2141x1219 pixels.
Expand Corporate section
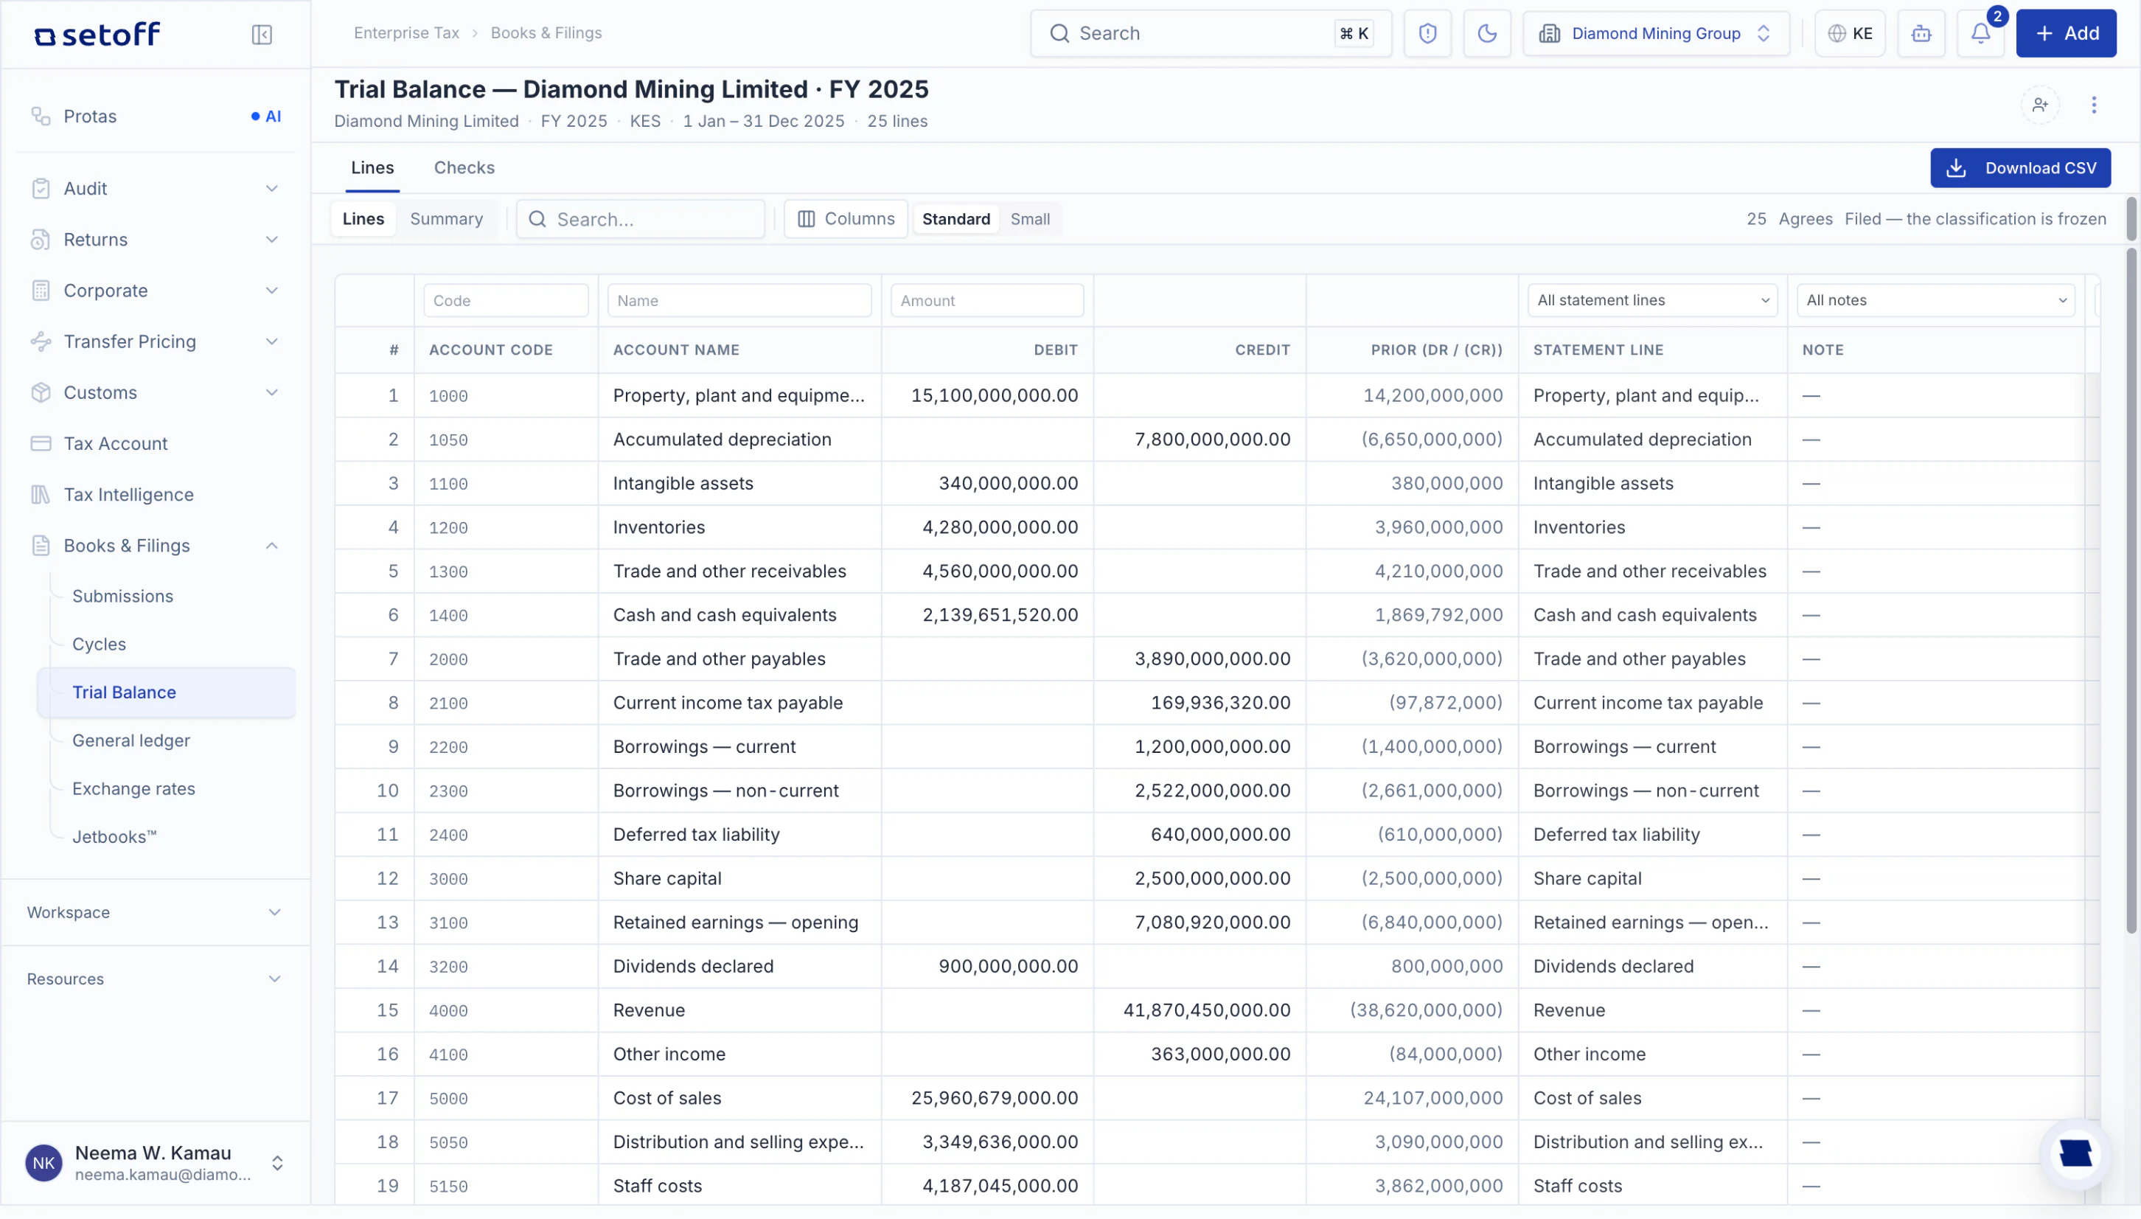[156, 291]
